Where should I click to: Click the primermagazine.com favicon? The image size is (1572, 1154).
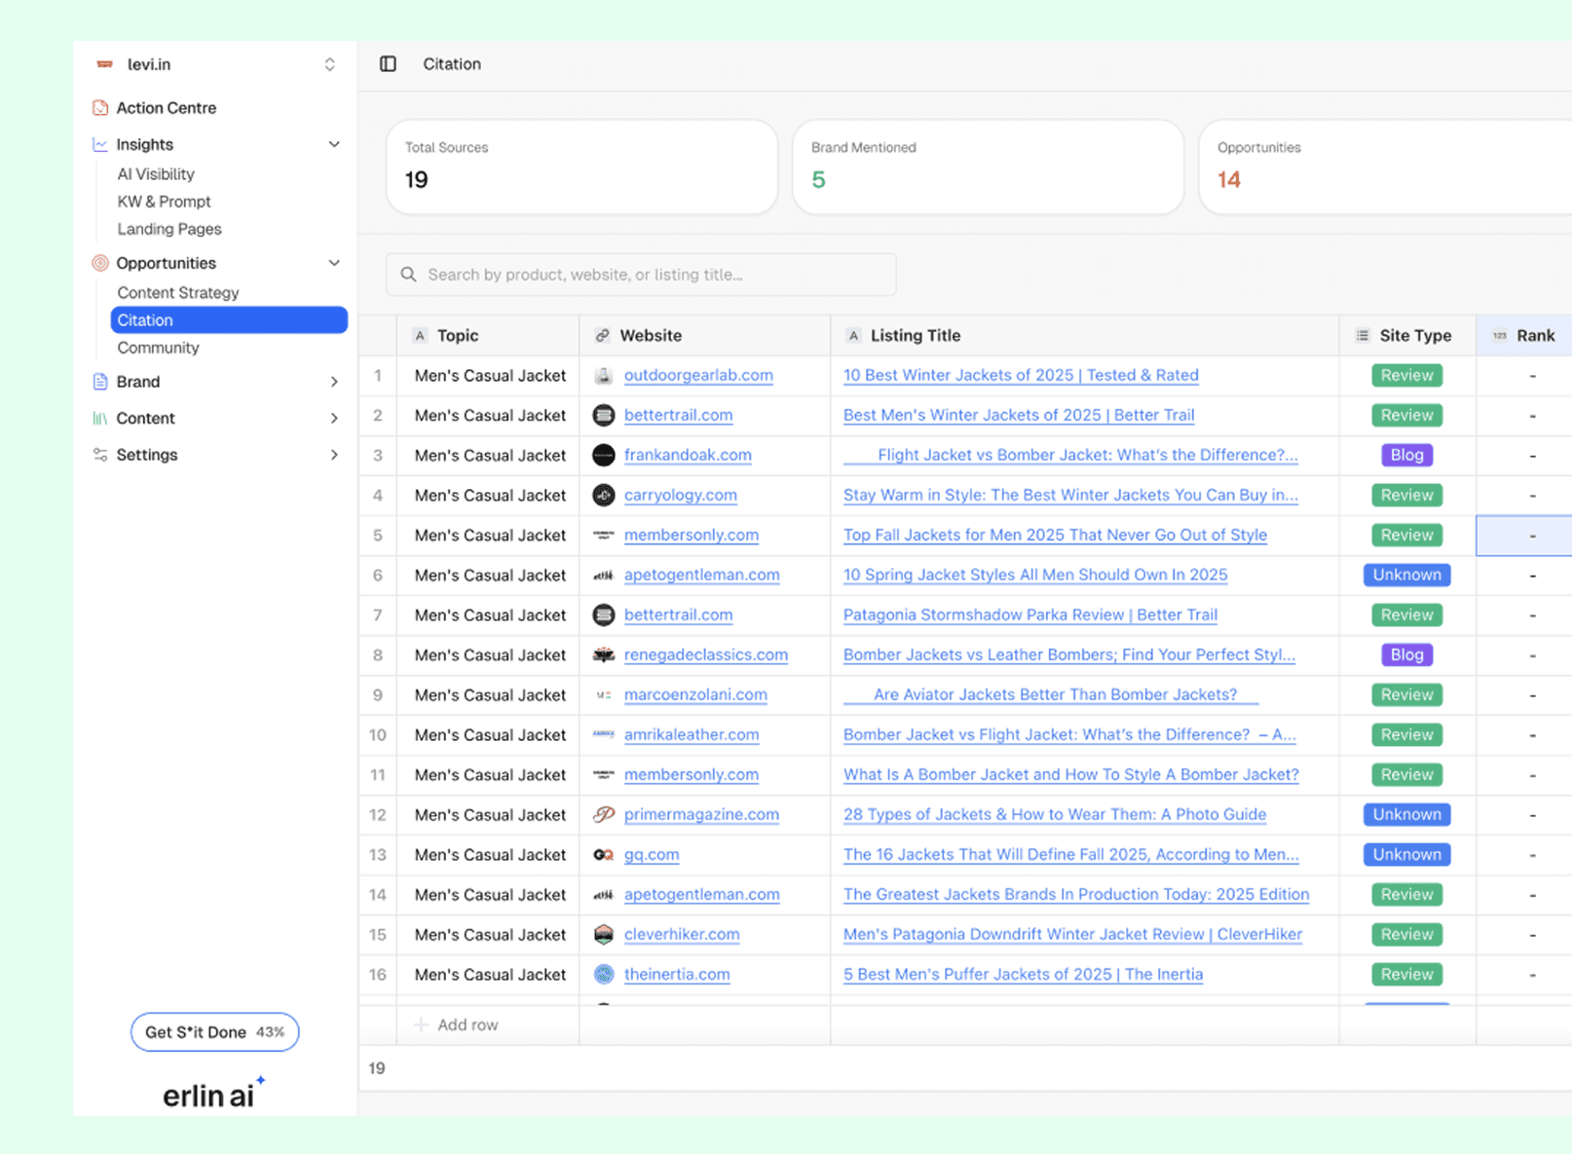pos(604,815)
